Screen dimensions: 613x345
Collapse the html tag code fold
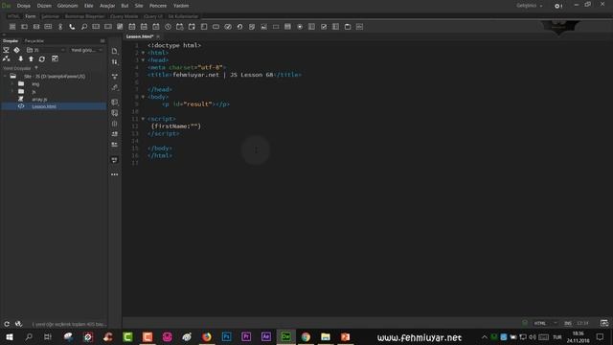(x=143, y=53)
